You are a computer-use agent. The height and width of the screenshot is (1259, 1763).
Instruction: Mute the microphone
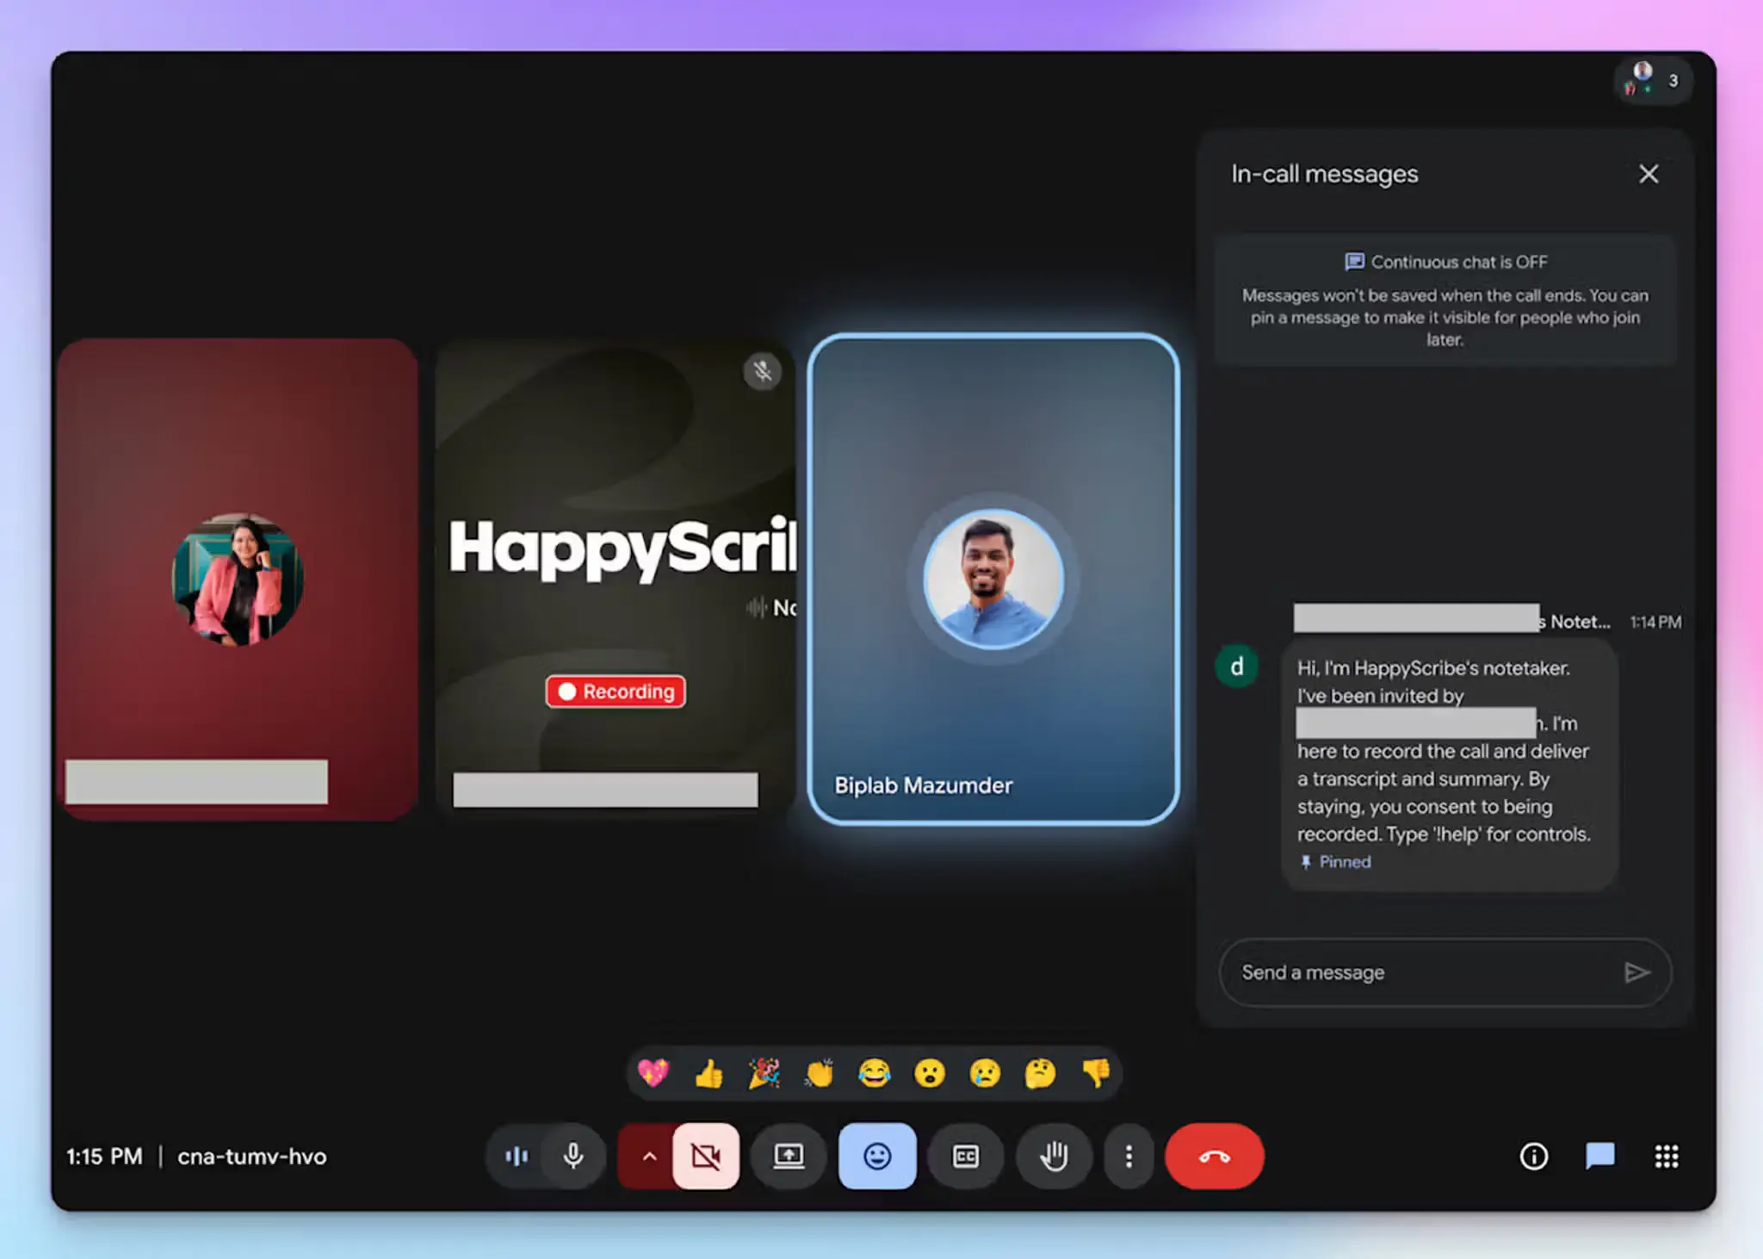[x=572, y=1157]
